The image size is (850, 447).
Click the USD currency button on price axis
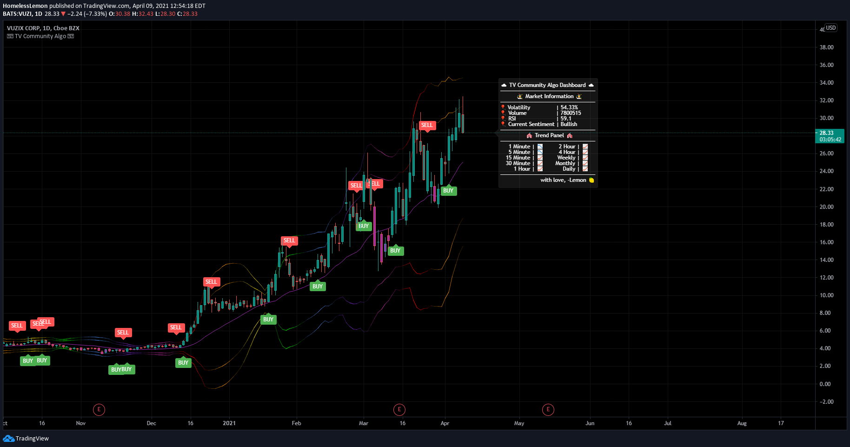[x=830, y=28]
